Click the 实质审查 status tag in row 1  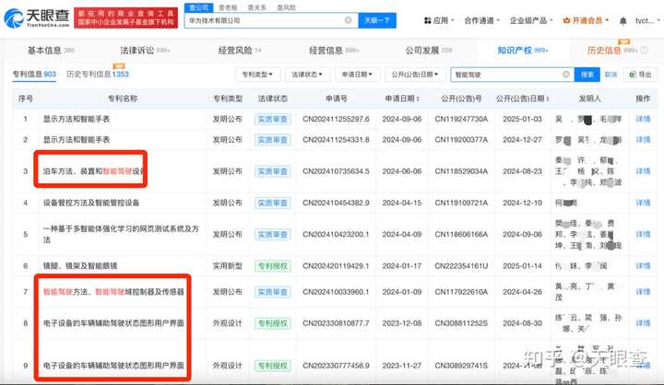[273, 120]
